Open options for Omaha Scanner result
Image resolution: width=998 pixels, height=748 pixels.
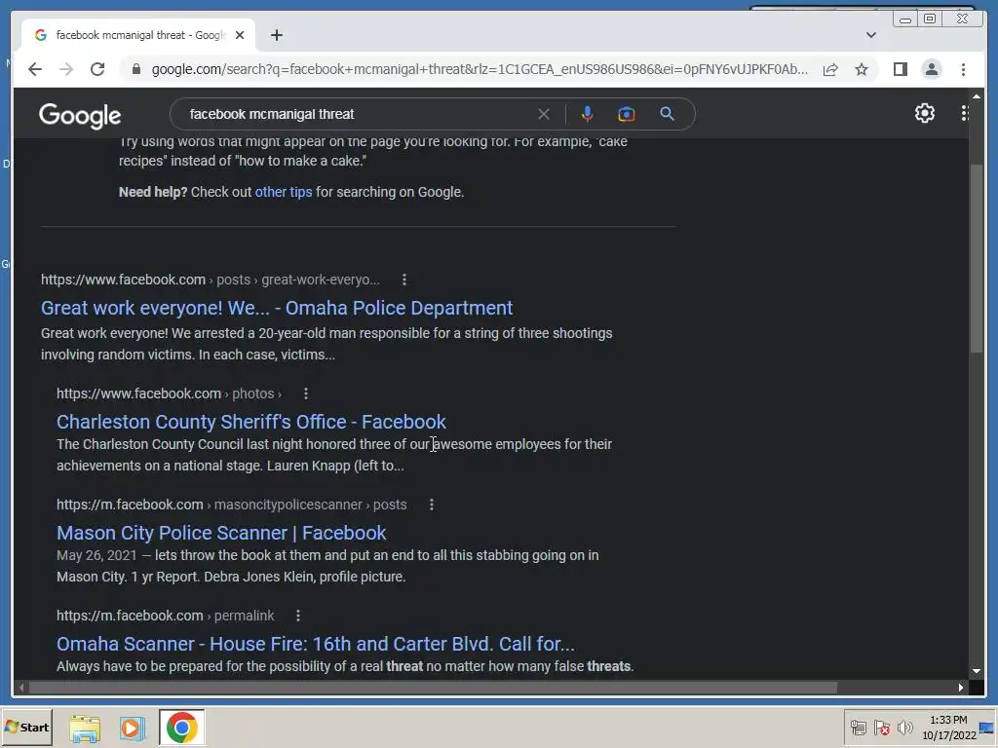pos(298,616)
